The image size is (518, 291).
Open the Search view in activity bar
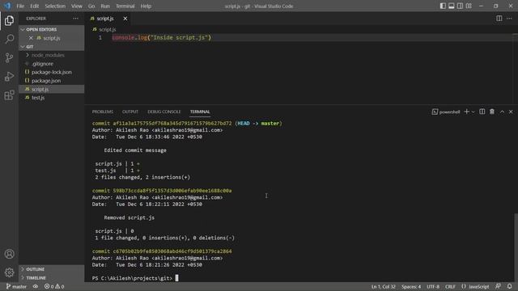tap(9, 39)
